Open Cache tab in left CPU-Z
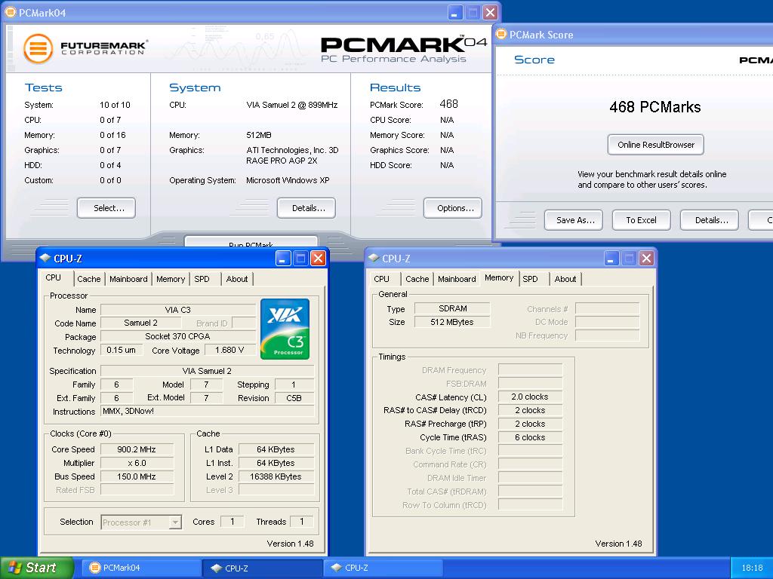The image size is (773, 579). [89, 279]
